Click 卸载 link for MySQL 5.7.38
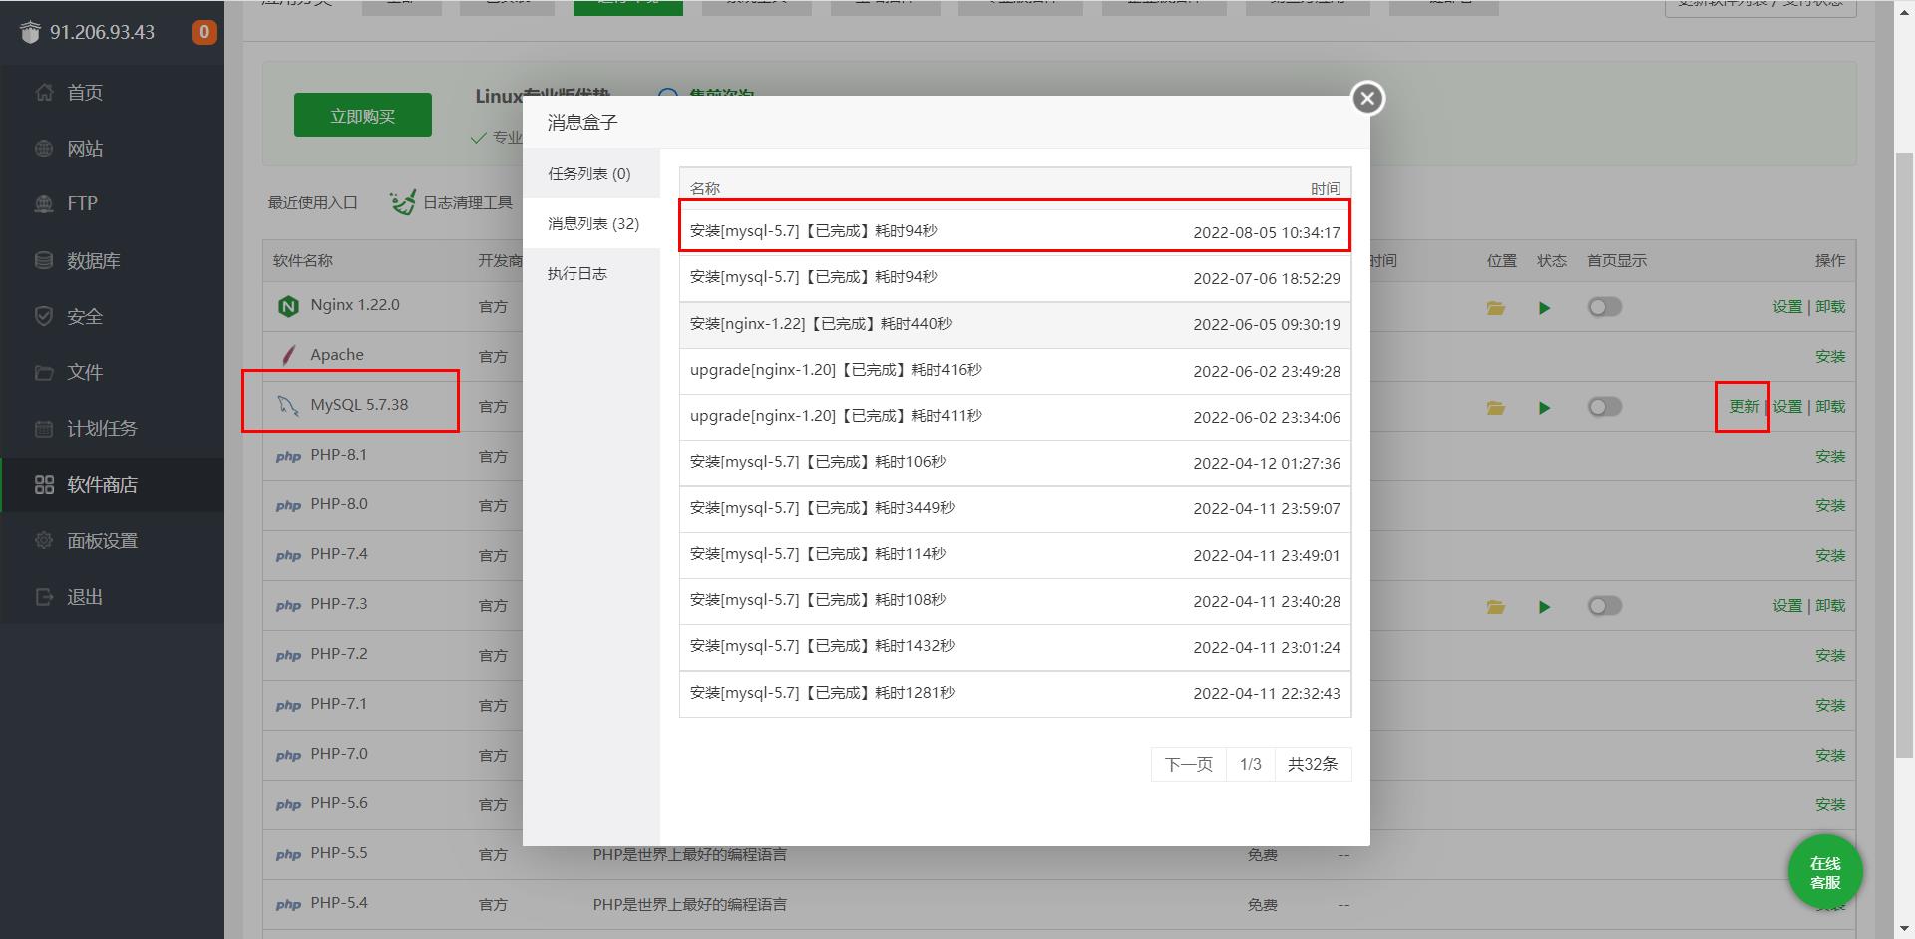1915x939 pixels. (x=1830, y=406)
